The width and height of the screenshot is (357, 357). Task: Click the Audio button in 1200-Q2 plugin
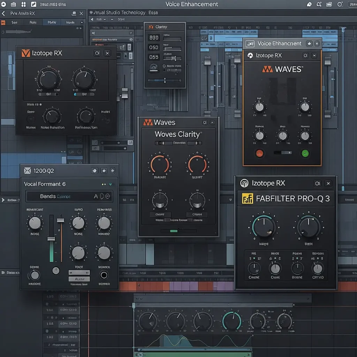coord(79,279)
